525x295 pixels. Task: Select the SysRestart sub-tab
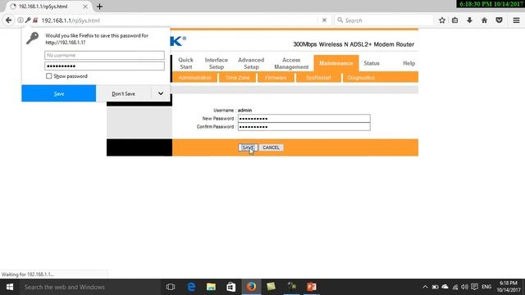tap(318, 78)
